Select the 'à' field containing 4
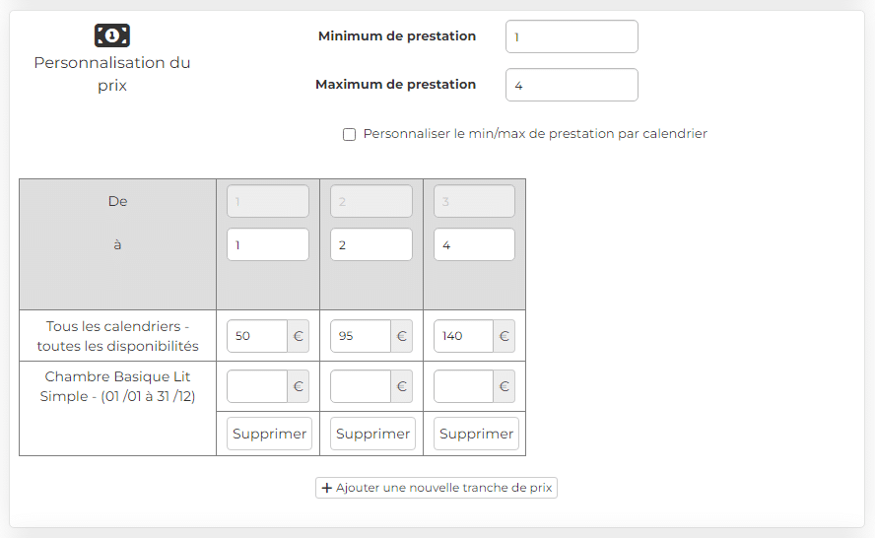The width and height of the screenshot is (875, 538). pyautogui.click(x=474, y=244)
